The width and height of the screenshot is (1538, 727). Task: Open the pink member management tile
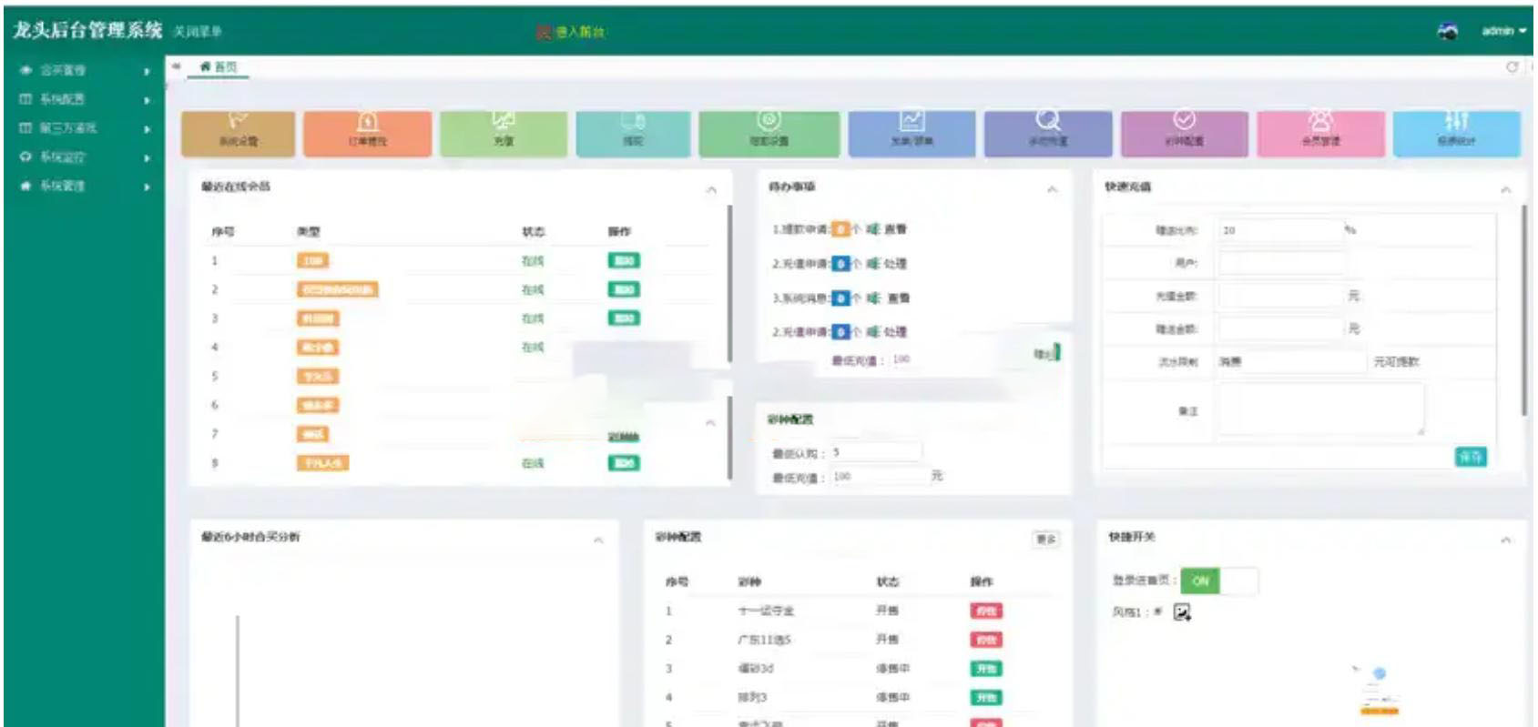pyautogui.click(x=1320, y=133)
